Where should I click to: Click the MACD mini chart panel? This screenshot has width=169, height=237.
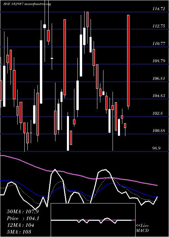(93, 220)
